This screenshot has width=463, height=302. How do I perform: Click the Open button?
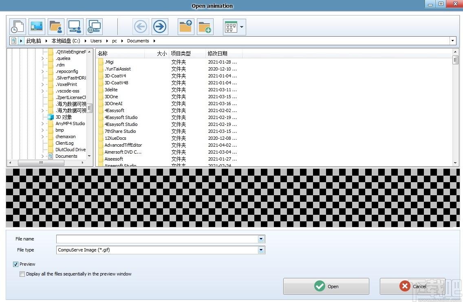click(326, 287)
